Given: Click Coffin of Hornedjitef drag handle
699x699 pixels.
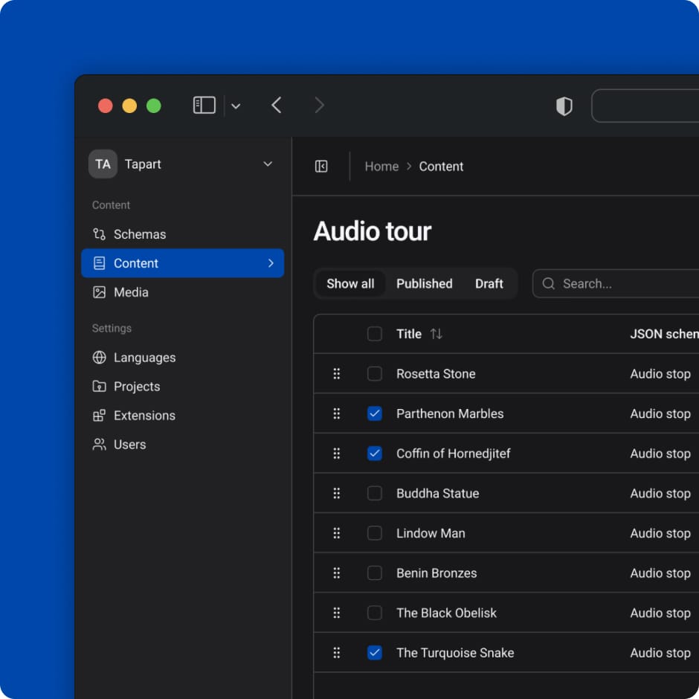Looking at the screenshot, I should [337, 454].
